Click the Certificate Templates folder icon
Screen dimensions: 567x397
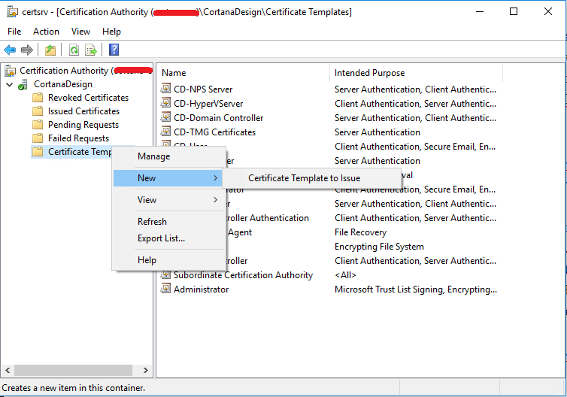click(x=38, y=152)
